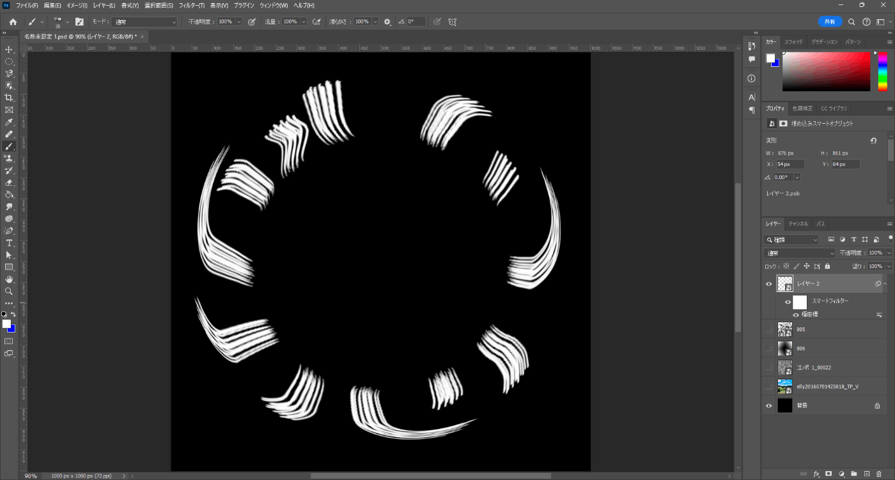
Task: Click the 共有 share button
Action: (830, 22)
